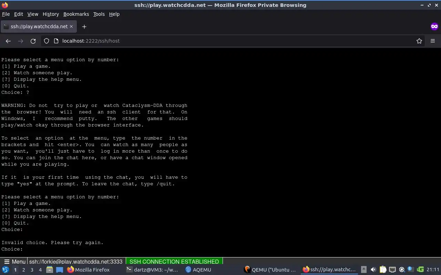Reload the current page
The width and height of the screenshot is (441, 275).
pos(33,41)
